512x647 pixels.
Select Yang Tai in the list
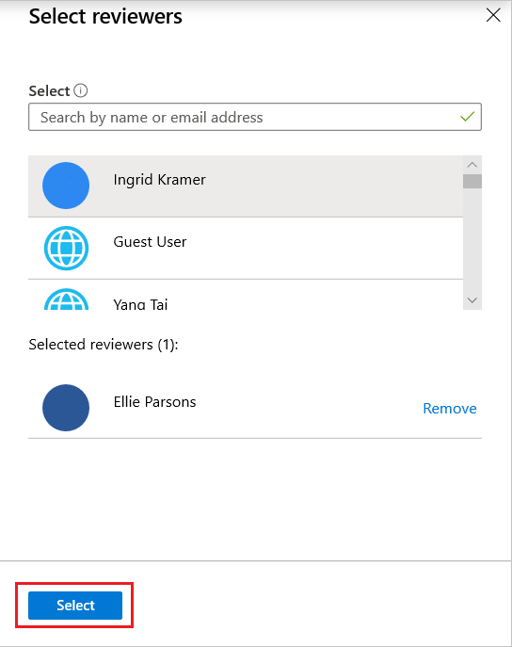246,295
